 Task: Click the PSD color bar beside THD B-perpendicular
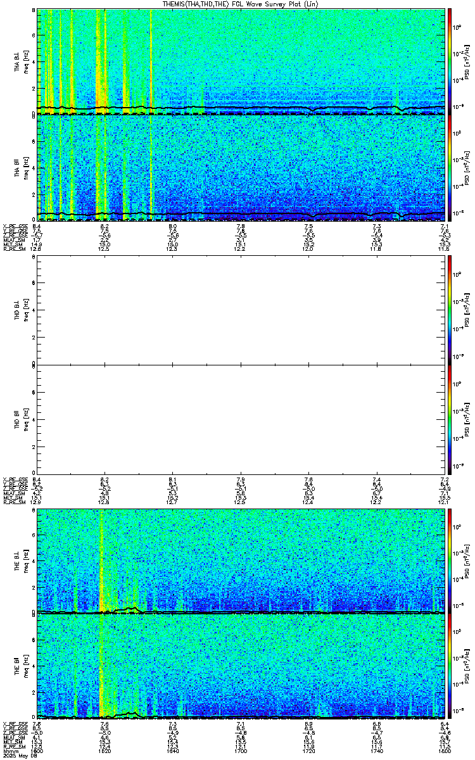tap(450, 310)
